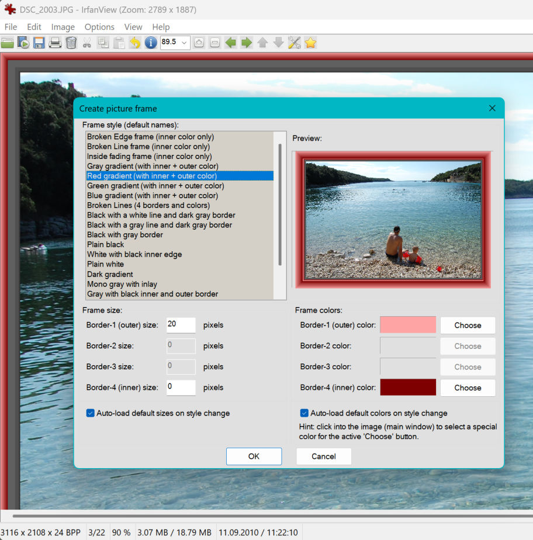Cancel the picture frame dialog
Viewport: 533px width, 540px height.
[324, 456]
